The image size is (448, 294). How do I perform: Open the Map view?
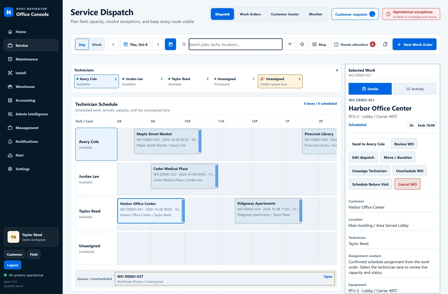(319, 45)
